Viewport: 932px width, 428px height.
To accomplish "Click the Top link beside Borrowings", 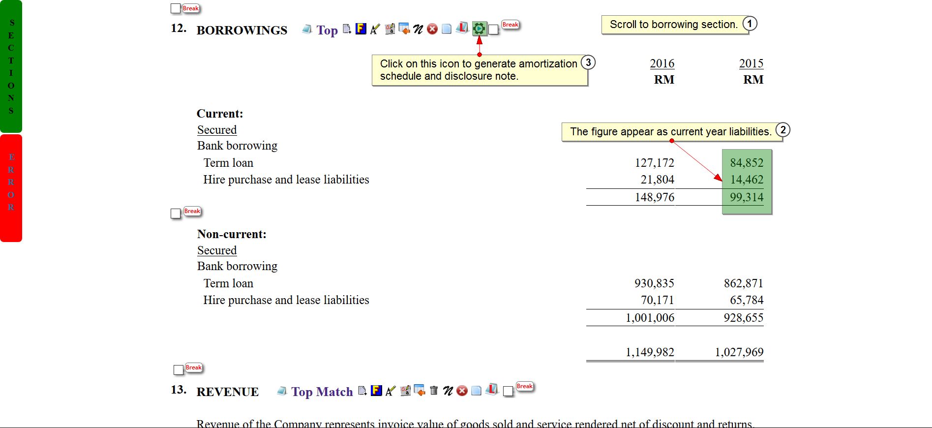I will click(x=327, y=31).
